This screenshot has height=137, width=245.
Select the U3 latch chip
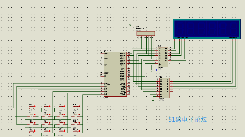(165, 88)
